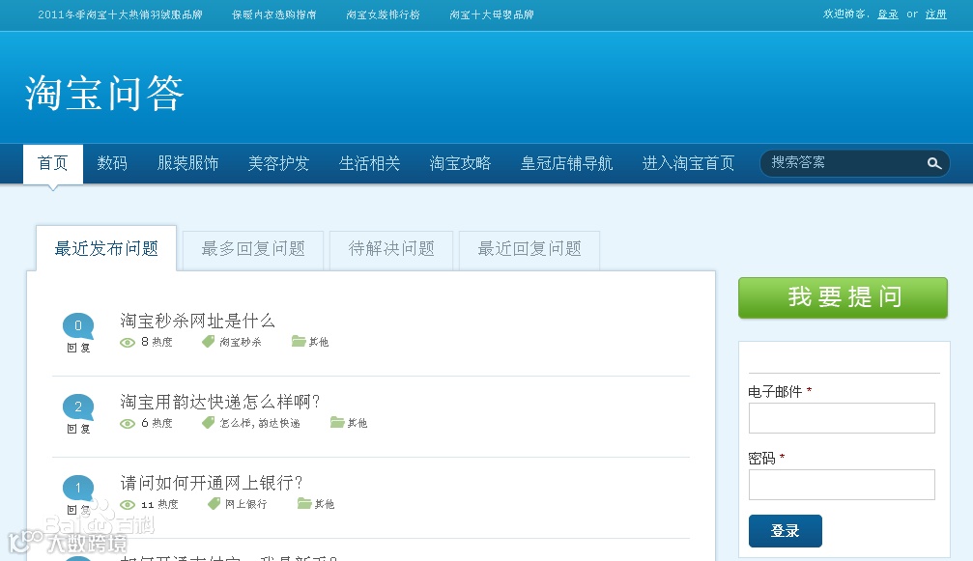
Task: Switch to 待解决问题 tab
Action: [x=391, y=249]
